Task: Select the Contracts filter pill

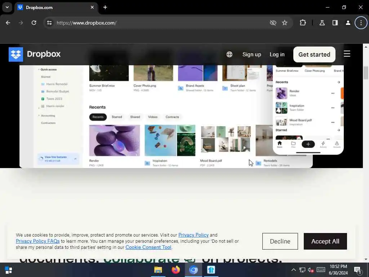Action: click(x=172, y=117)
